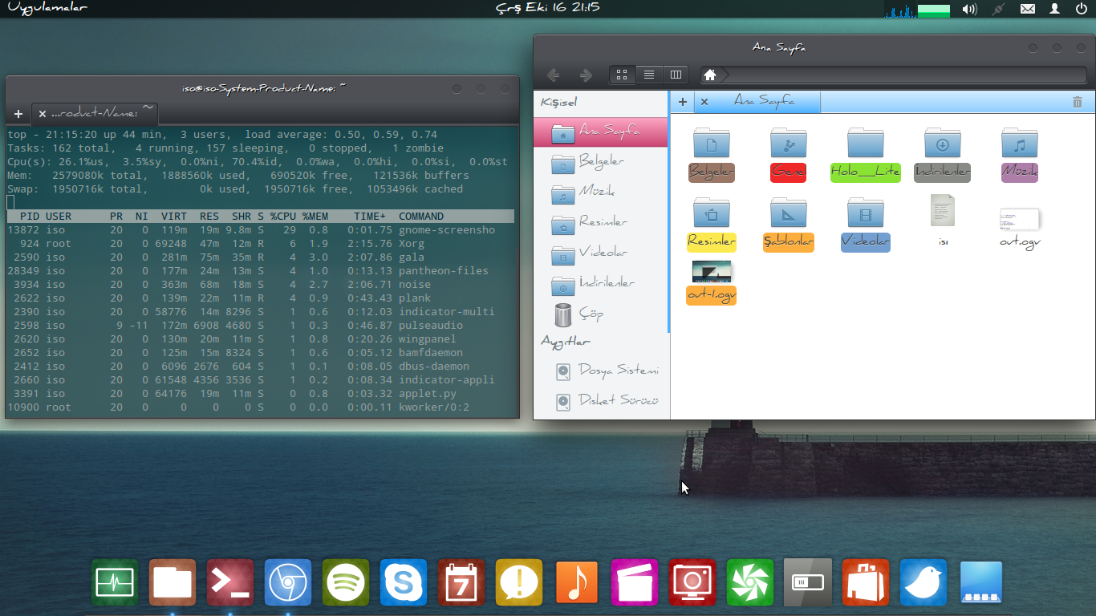Image resolution: width=1096 pixels, height=616 pixels.
Task: Open Belgeler from the sidebar
Action: pyautogui.click(x=600, y=162)
